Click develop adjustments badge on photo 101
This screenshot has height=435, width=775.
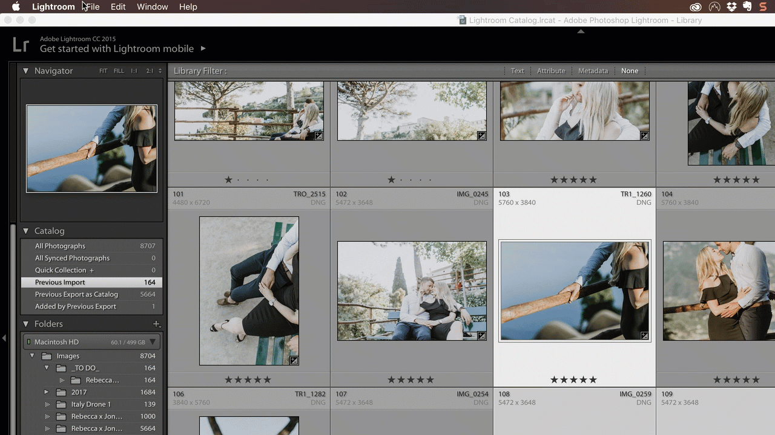[294, 360]
